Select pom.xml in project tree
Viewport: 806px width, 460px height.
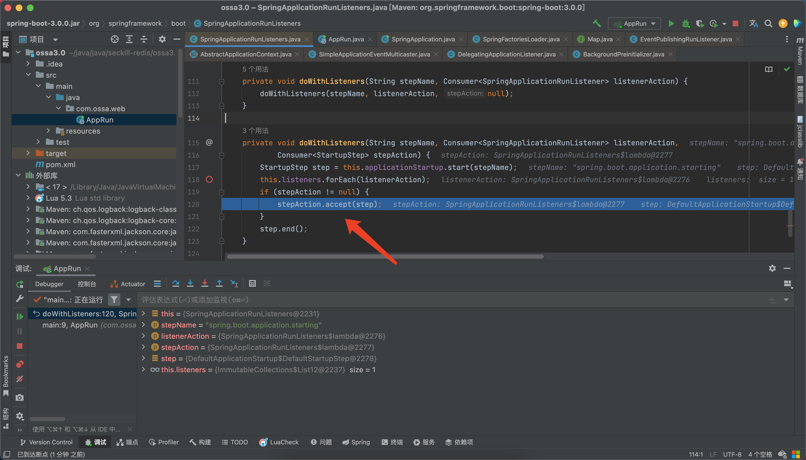[60, 164]
